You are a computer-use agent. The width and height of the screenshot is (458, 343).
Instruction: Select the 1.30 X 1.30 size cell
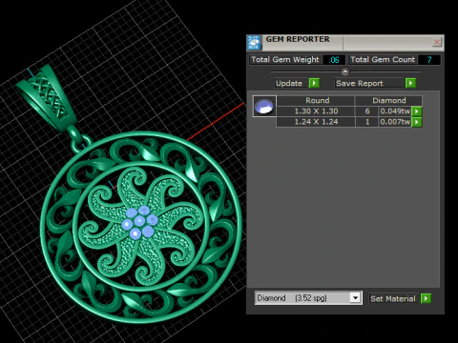tap(316, 111)
